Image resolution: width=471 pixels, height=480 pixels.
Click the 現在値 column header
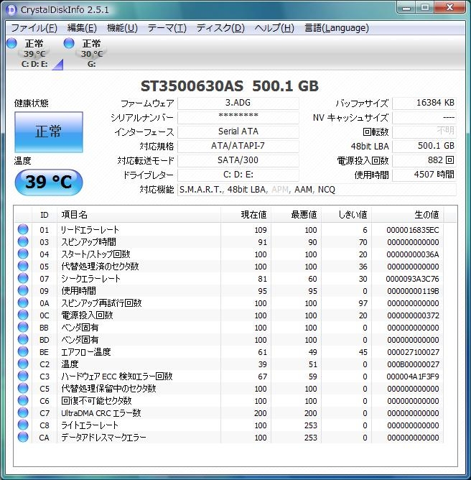246,215
